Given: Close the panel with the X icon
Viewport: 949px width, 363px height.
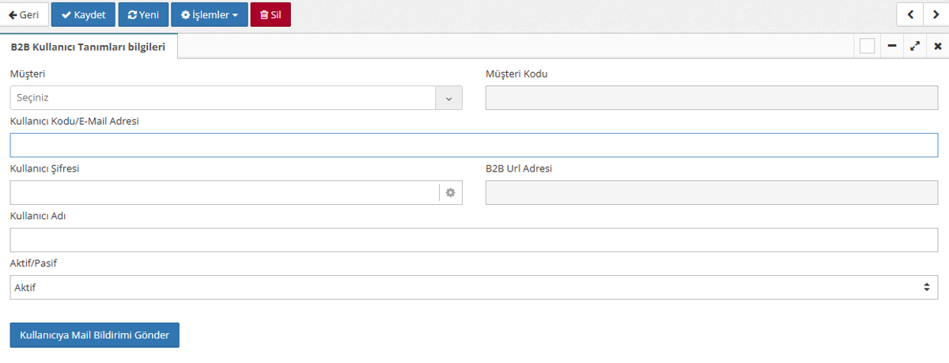Looking at the screenshot, I should tap(937, 47).
